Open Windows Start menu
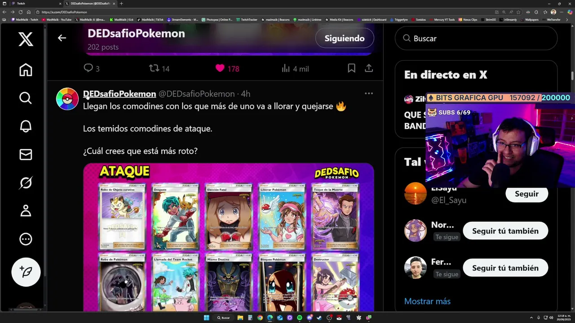 click(x=206, y=318)
